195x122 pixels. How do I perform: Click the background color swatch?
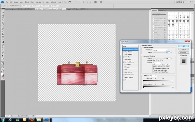point(3,75)
